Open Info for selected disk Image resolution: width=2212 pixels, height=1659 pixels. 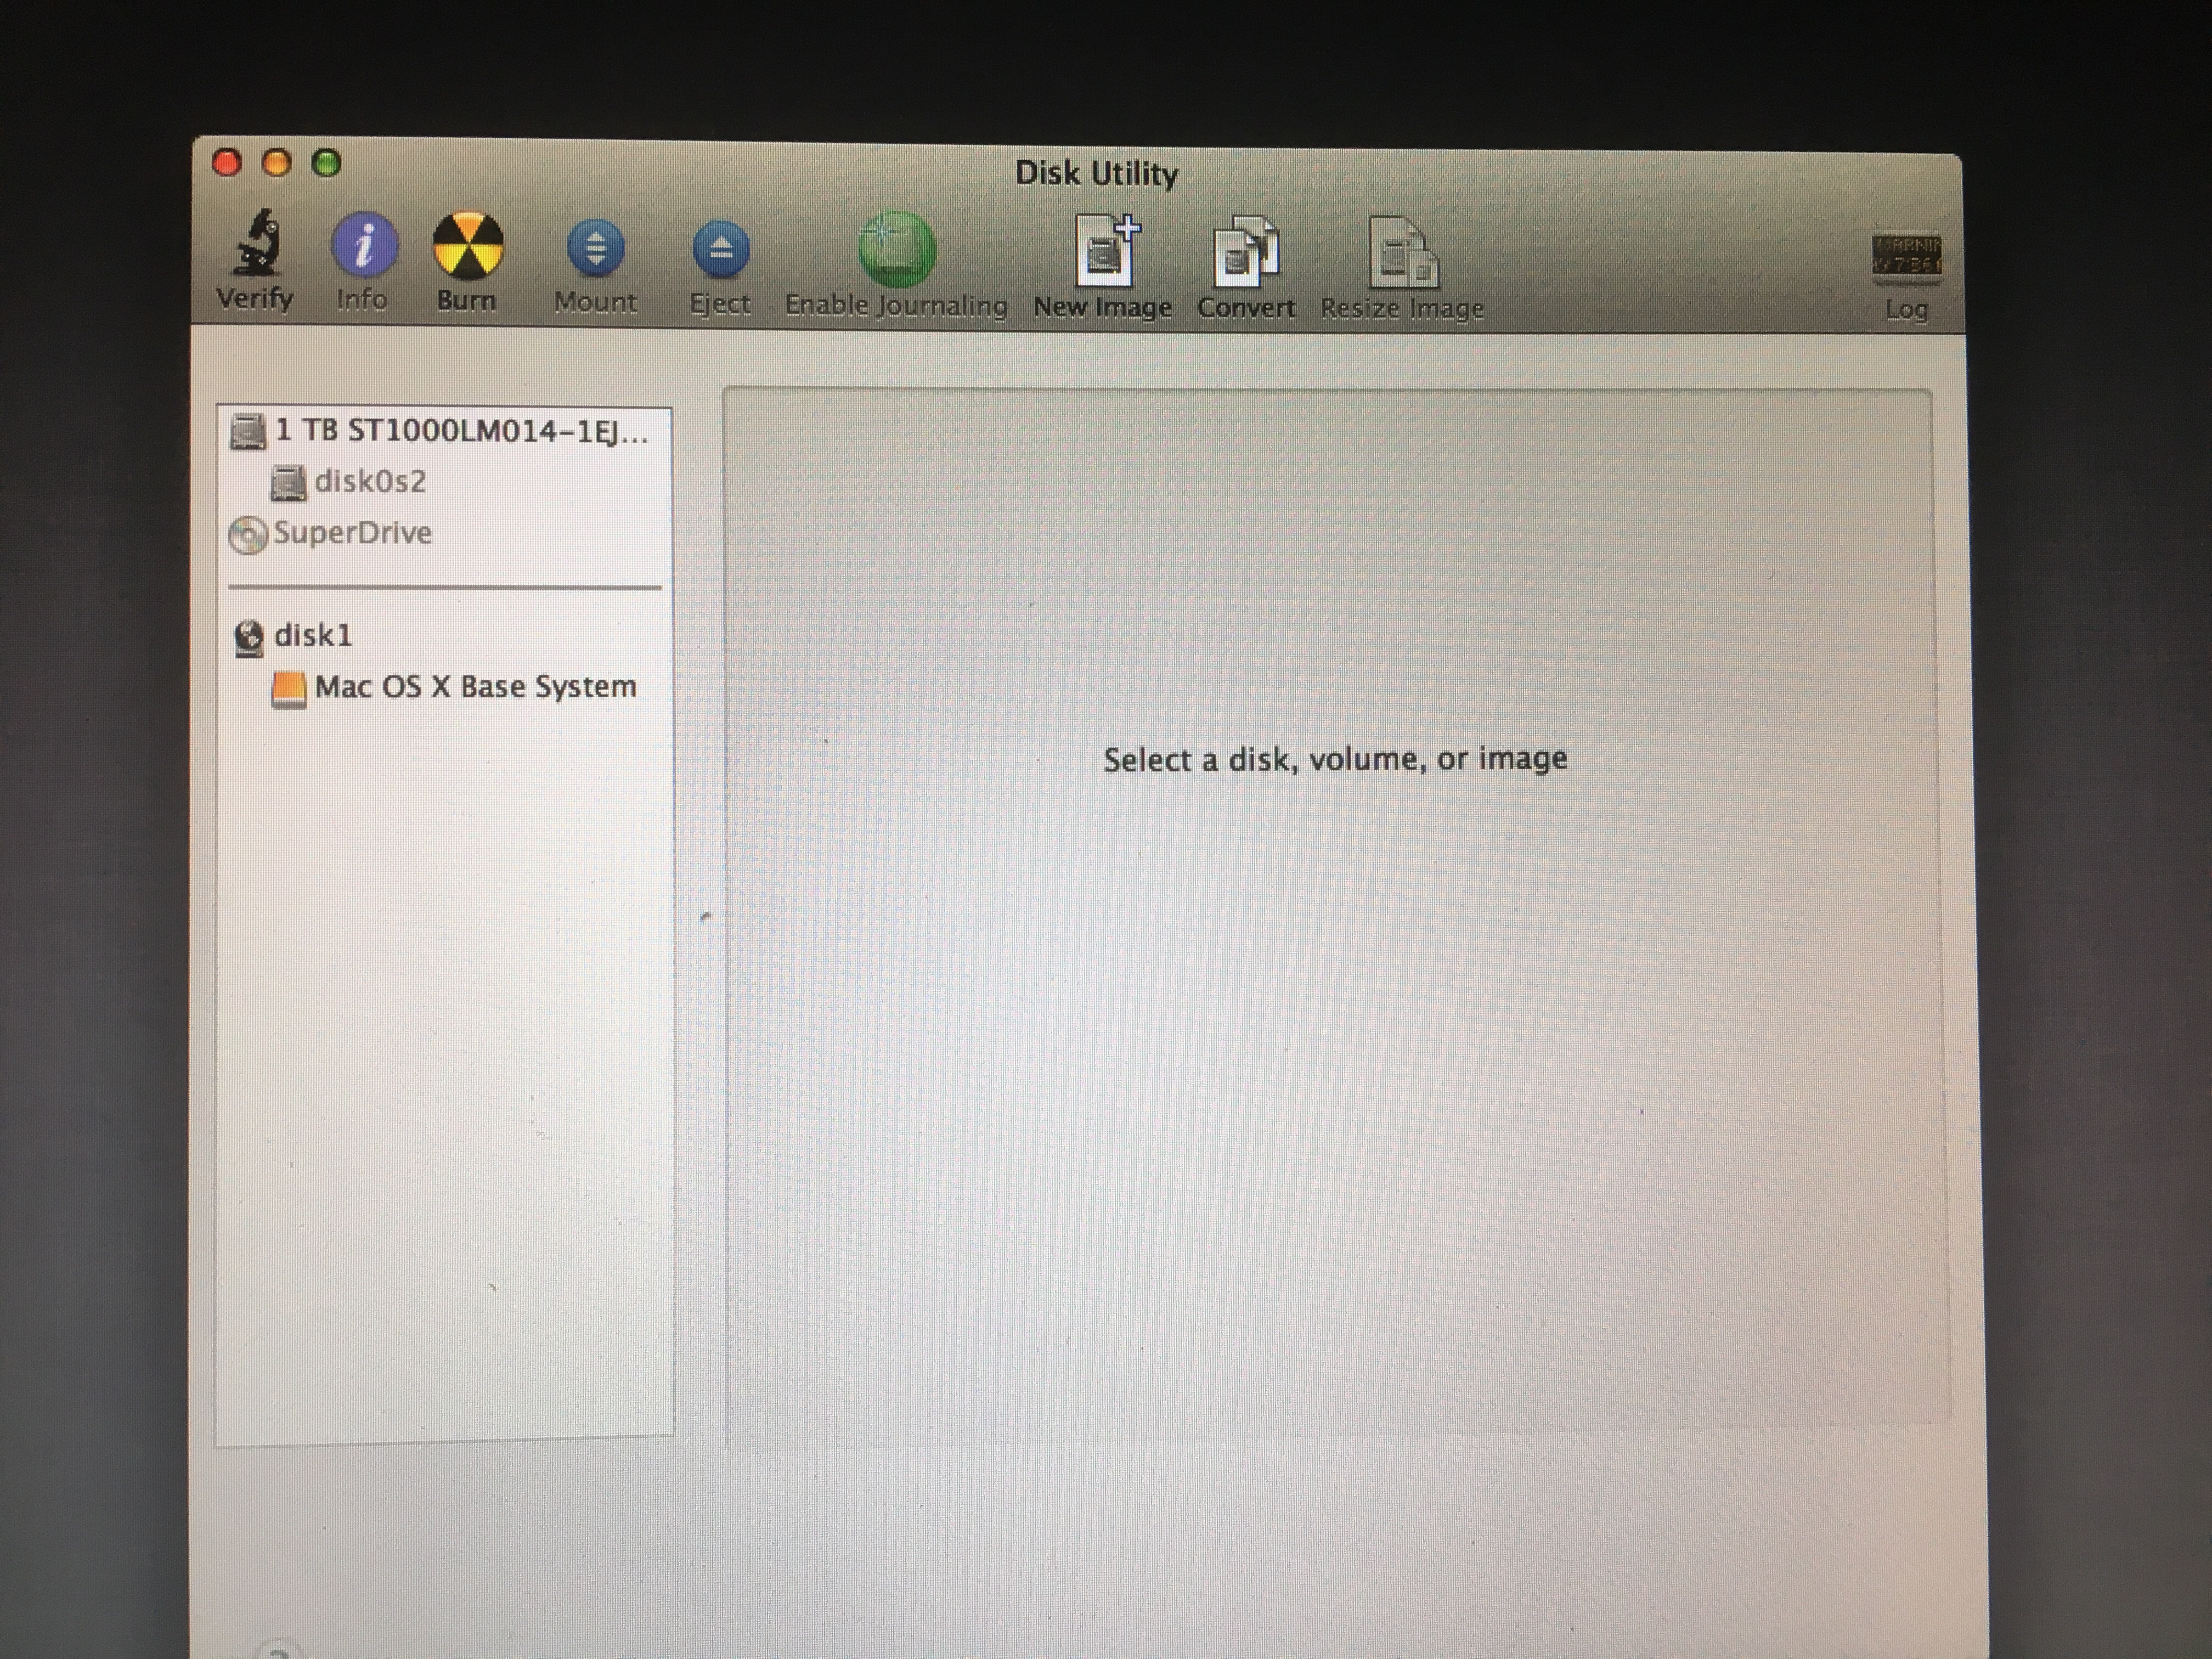(x=363, y=245)
